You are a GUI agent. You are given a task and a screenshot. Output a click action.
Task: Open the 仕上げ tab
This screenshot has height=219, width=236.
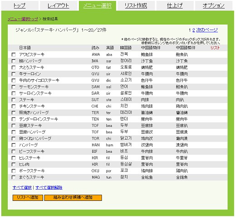pyautogui.click(x=175, y=5)
